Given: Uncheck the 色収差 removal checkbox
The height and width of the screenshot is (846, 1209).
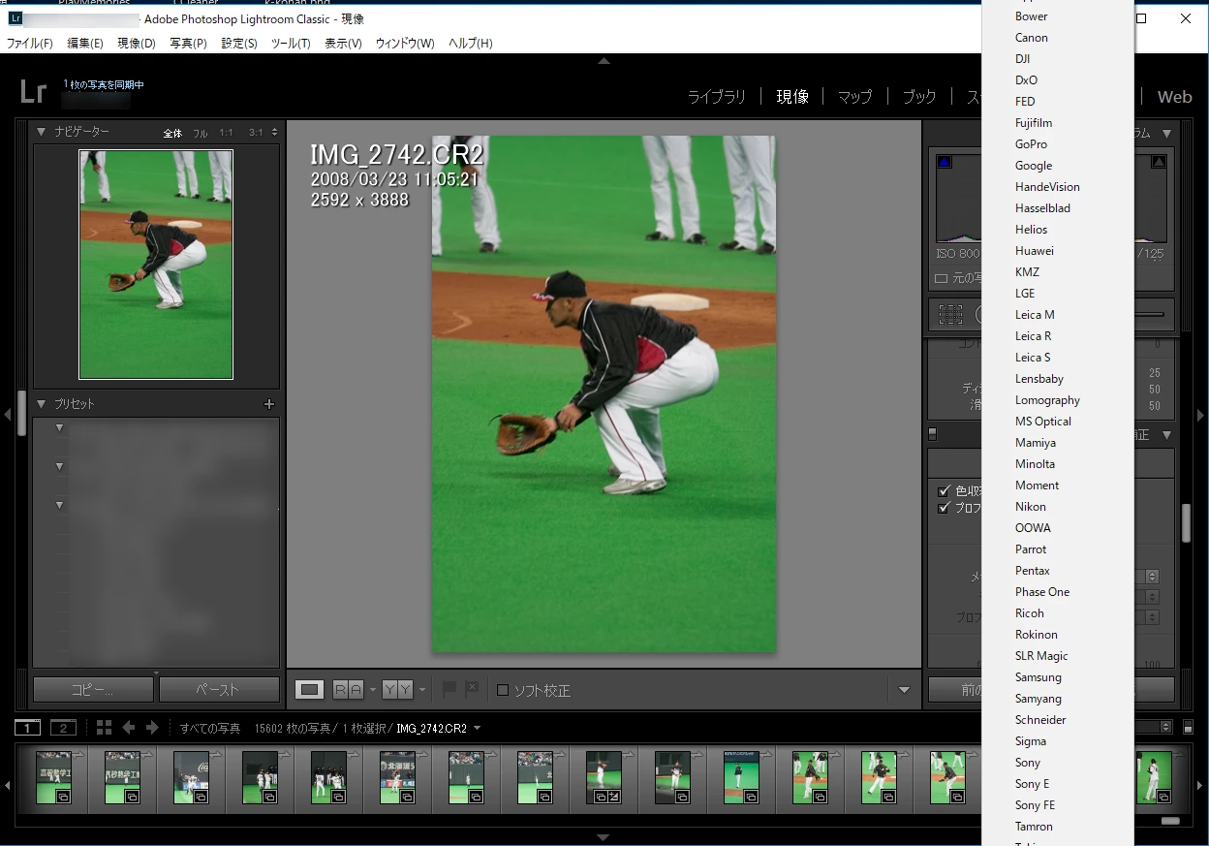Looking at the screenshot, I should tap(945, 491).
